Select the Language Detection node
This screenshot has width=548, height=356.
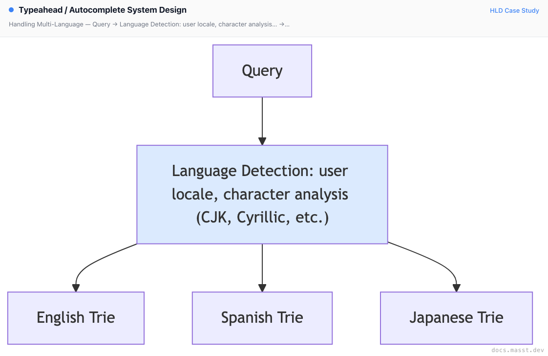coord(262,194)
